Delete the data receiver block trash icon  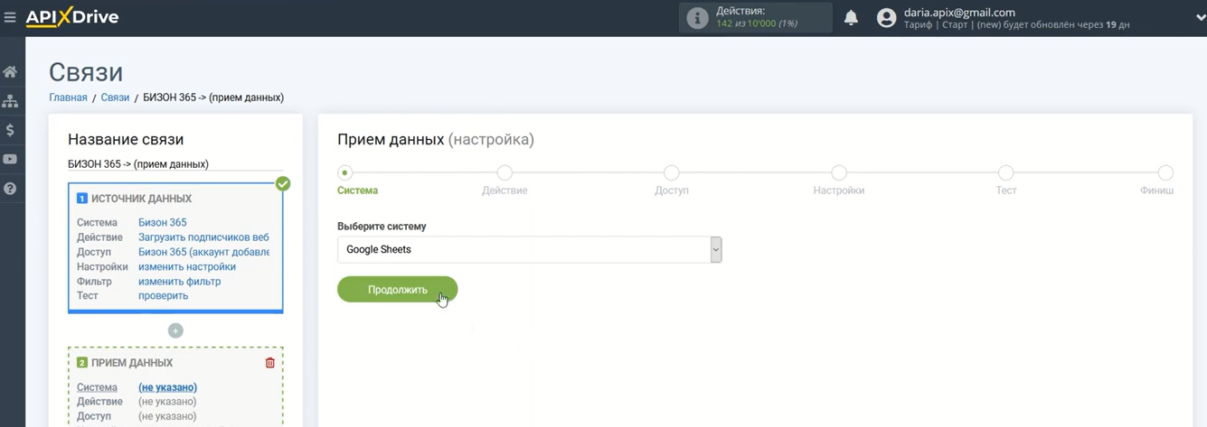pos(269,363)
